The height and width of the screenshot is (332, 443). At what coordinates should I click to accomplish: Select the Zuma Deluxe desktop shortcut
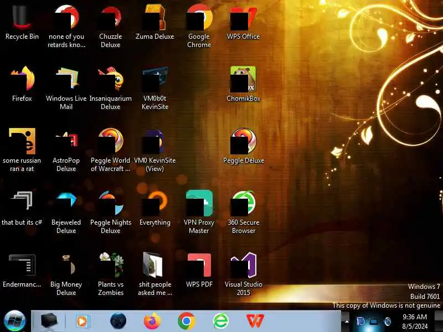click(155, 23)
